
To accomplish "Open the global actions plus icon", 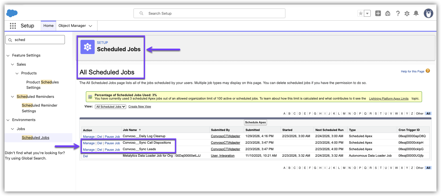I will point(378,13).
